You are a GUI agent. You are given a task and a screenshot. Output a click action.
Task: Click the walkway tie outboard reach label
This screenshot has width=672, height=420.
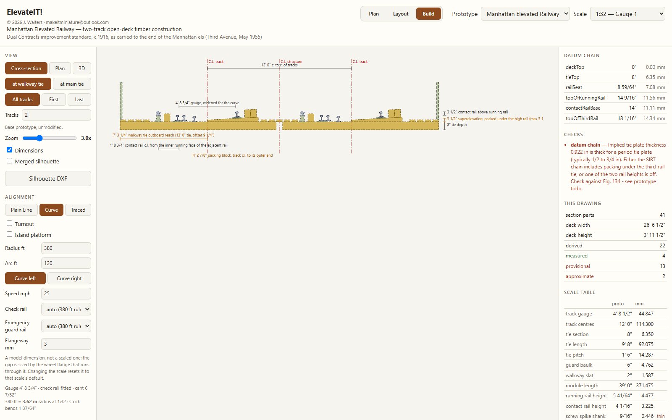point(163,135)
